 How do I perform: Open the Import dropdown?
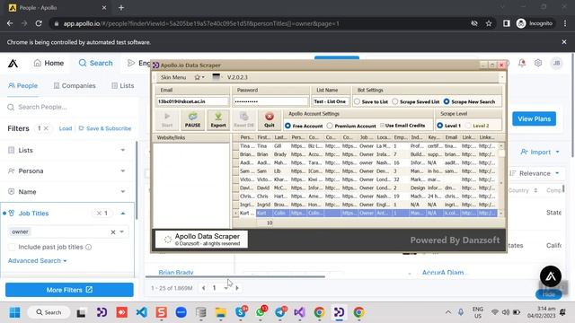pos(540,152)
